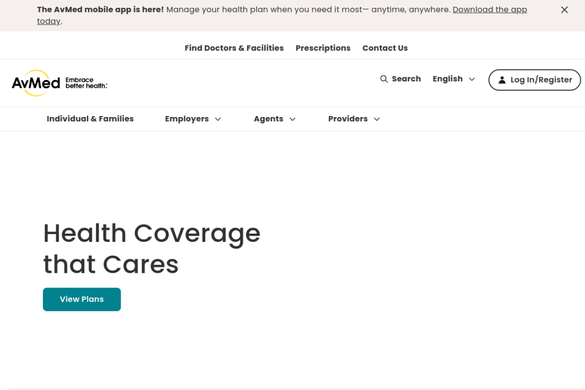Open the Contact Us page

point(385,48)
